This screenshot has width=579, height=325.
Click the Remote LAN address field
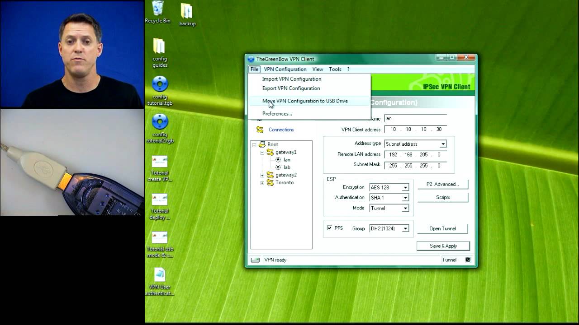click(415, 154)
